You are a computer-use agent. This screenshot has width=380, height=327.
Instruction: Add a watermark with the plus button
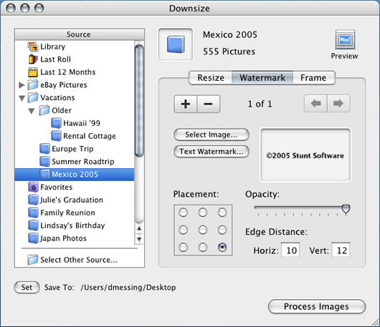pos(186,104)
